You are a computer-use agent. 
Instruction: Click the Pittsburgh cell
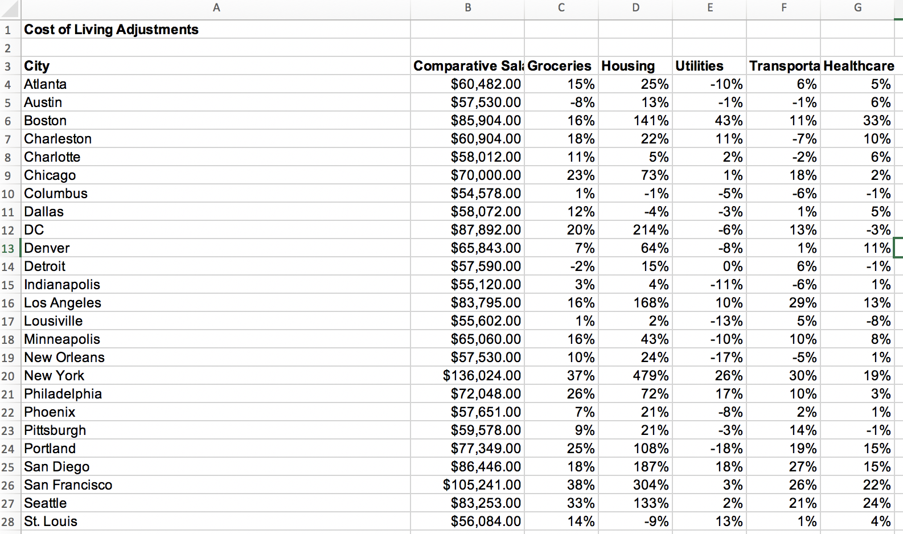coord(216,430)
